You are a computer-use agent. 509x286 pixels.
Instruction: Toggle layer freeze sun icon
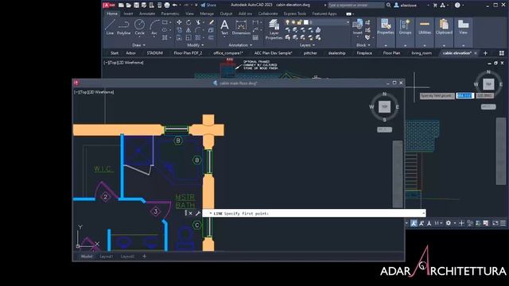coord(293,22)
